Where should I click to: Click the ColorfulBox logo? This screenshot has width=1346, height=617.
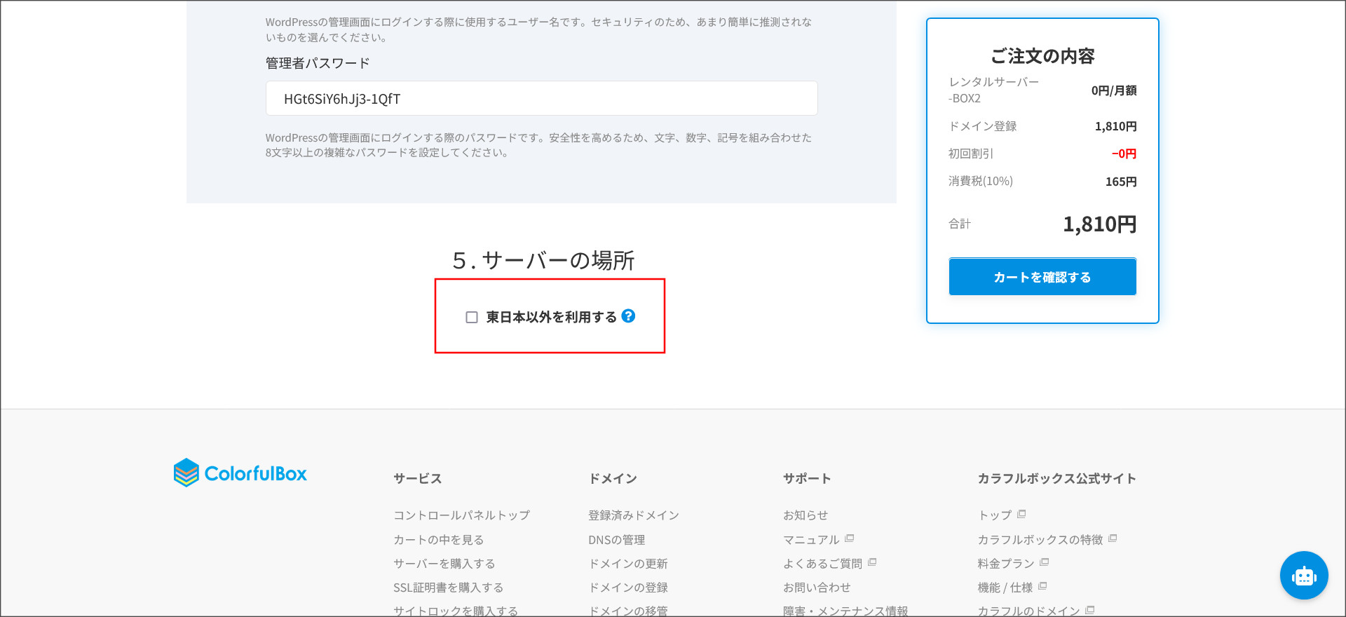click(x=240, y=473)
